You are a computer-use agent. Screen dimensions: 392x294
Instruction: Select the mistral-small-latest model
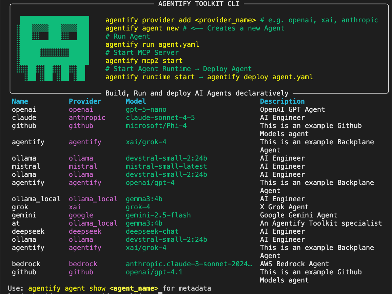(x=166, y=166)
